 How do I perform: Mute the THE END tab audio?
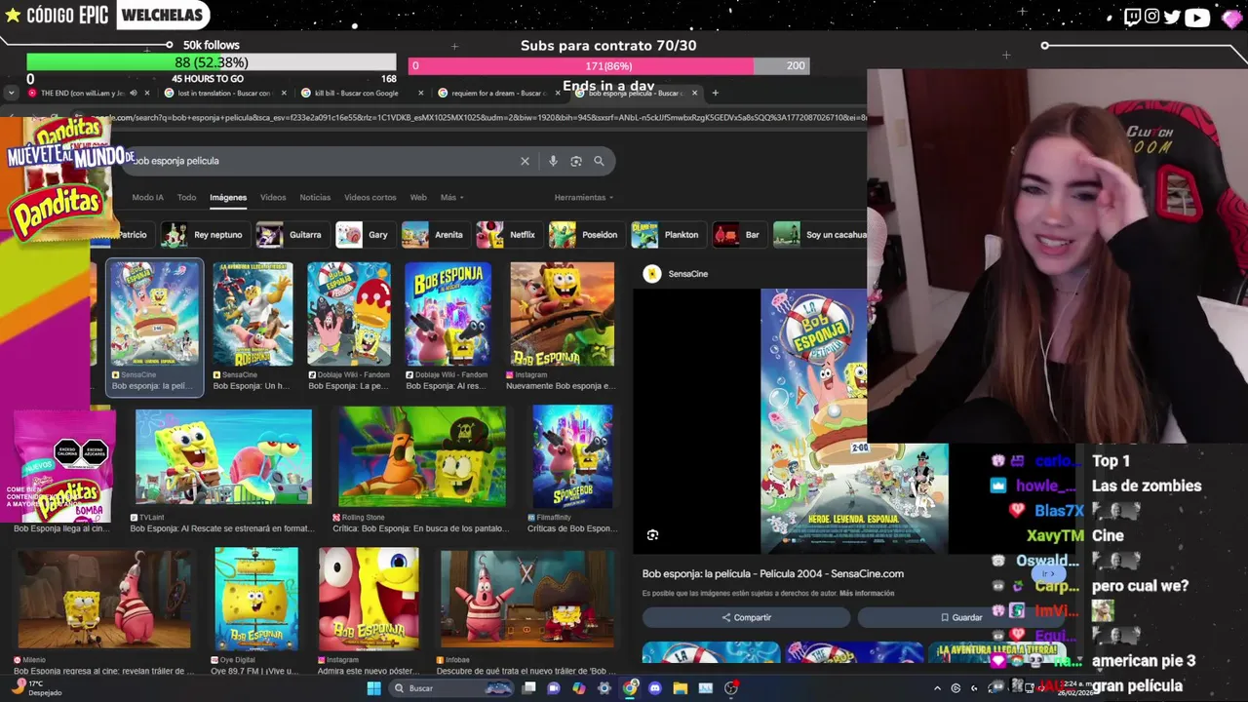[134, 94]
